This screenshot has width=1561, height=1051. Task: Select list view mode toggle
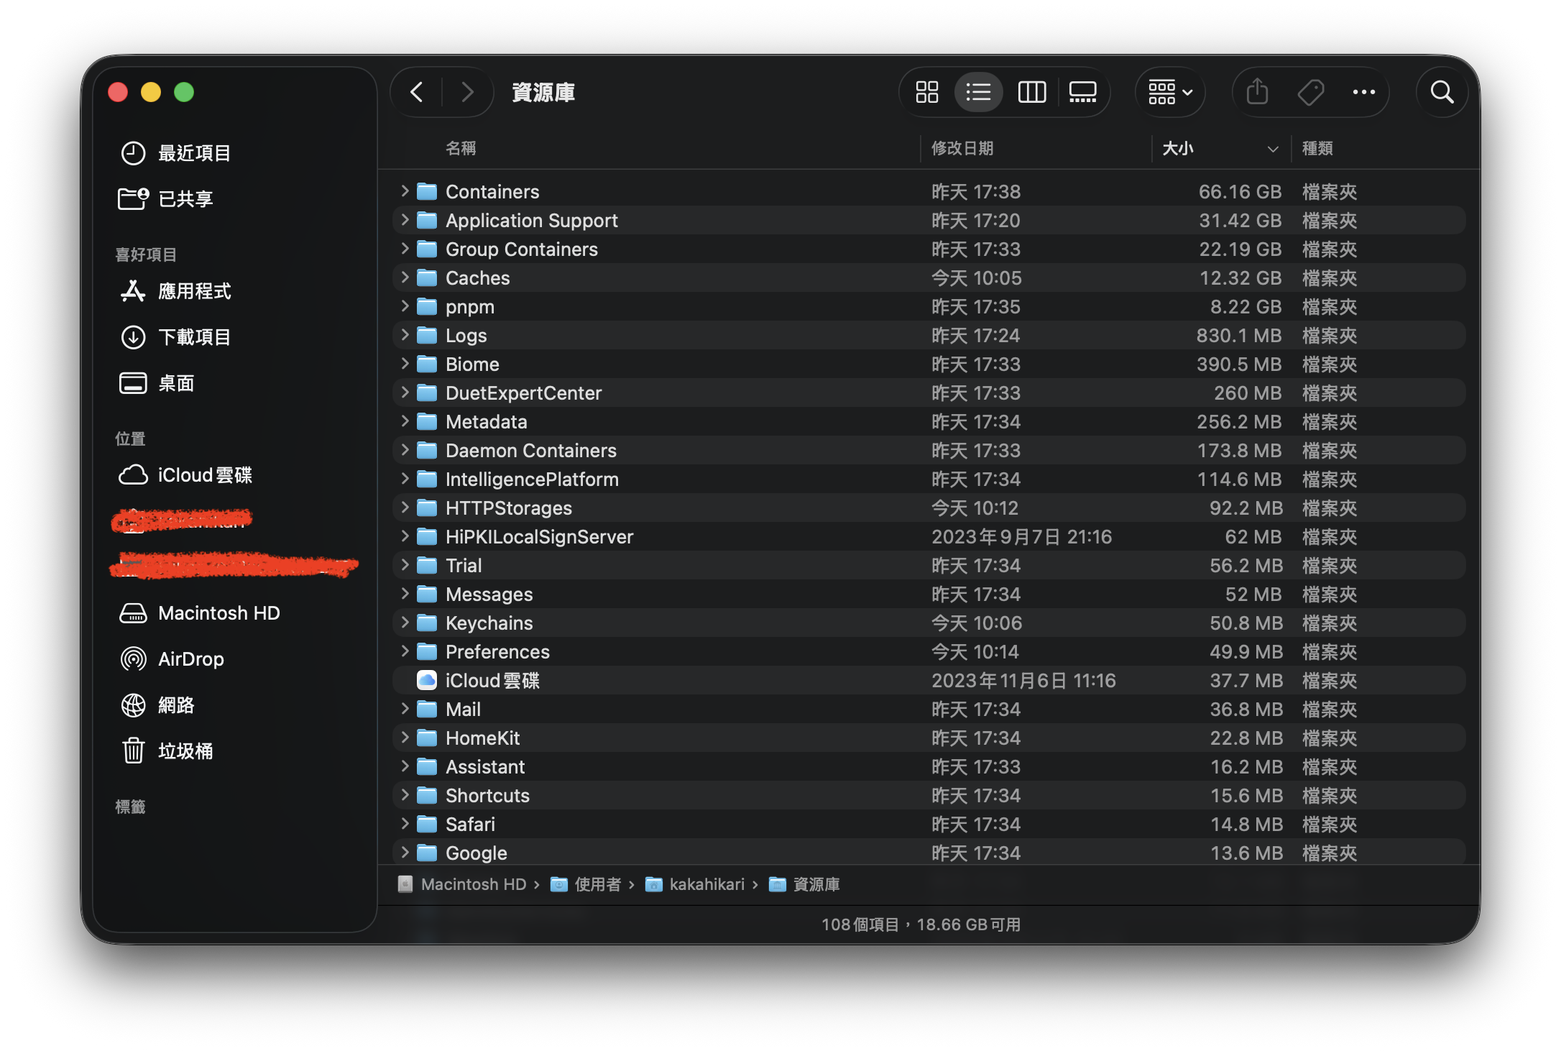click(x=978, y=92)
